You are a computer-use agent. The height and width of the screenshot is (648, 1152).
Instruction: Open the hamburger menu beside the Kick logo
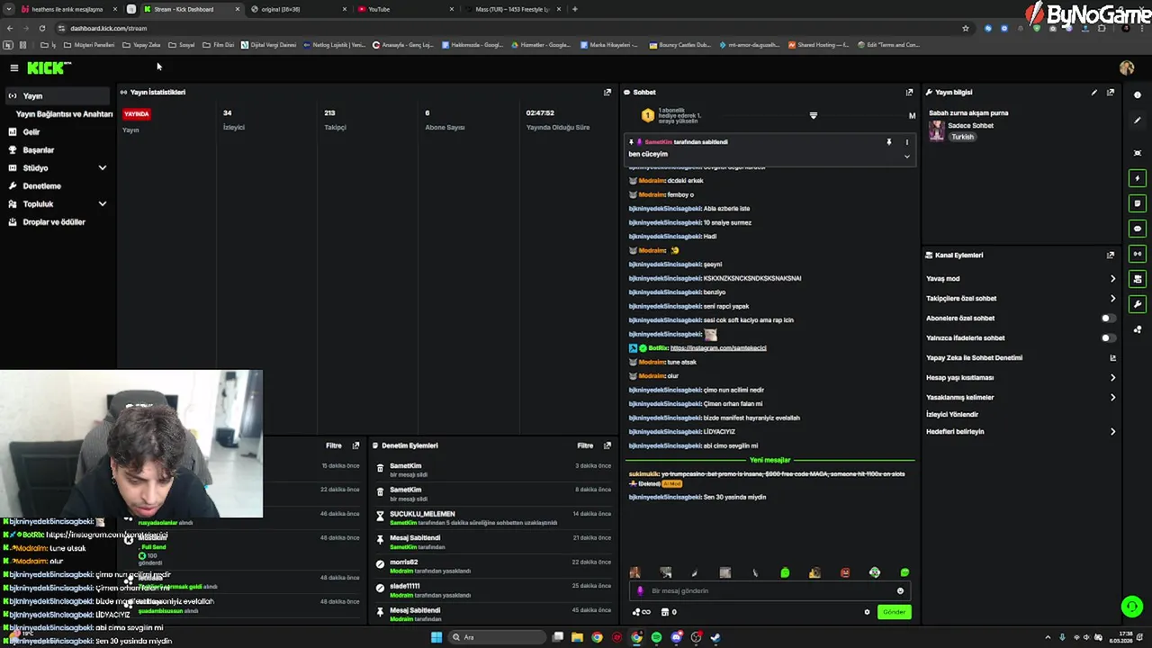[13, 67]
